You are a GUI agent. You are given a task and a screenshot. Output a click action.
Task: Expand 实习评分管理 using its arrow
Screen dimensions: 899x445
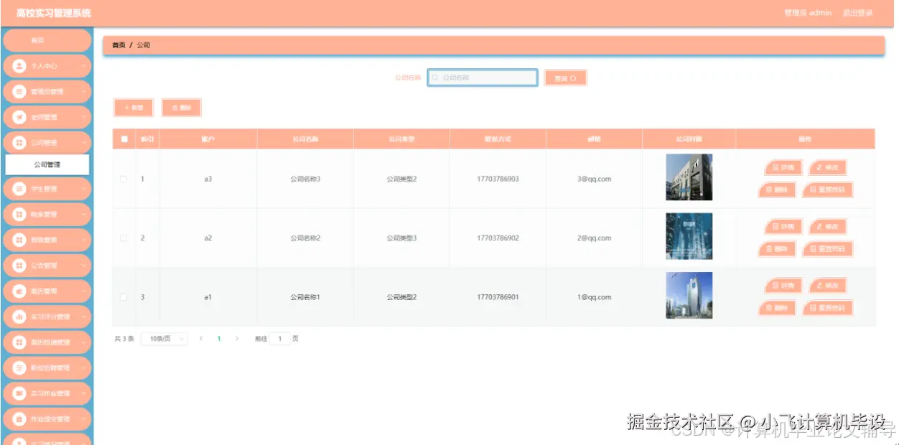pyautogui.click(x=83, y=317)
